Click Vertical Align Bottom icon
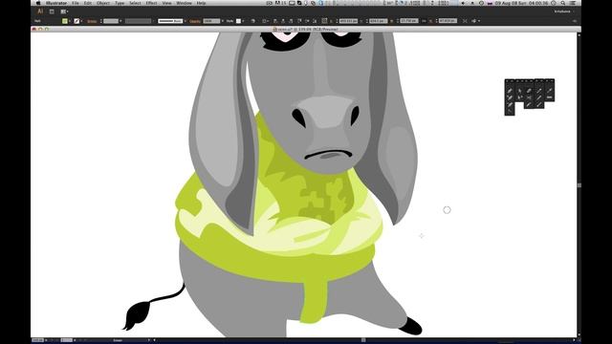 [315, 21]
